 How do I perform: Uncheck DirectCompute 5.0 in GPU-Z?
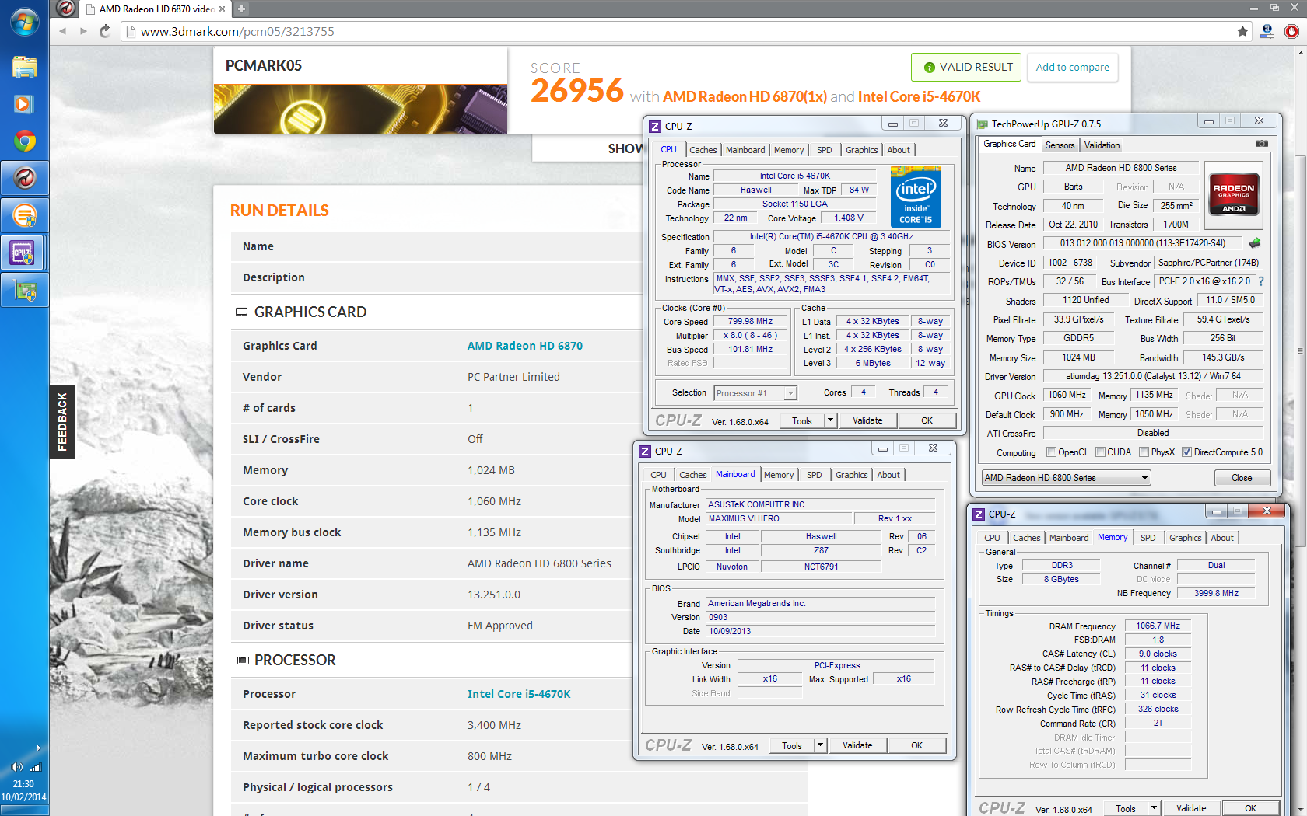[x=1186, y=452]
